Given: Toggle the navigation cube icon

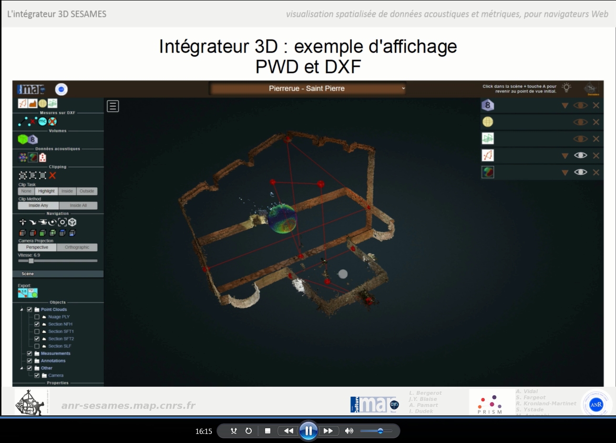Looking at the screenshot, I should (x=72, y=222).
